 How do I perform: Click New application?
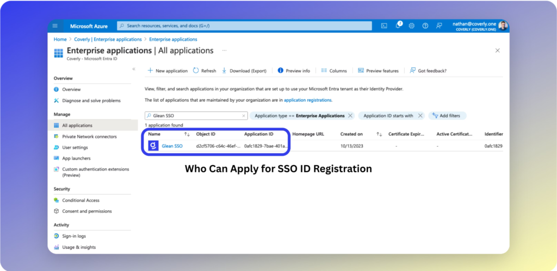tap(168, 71)
